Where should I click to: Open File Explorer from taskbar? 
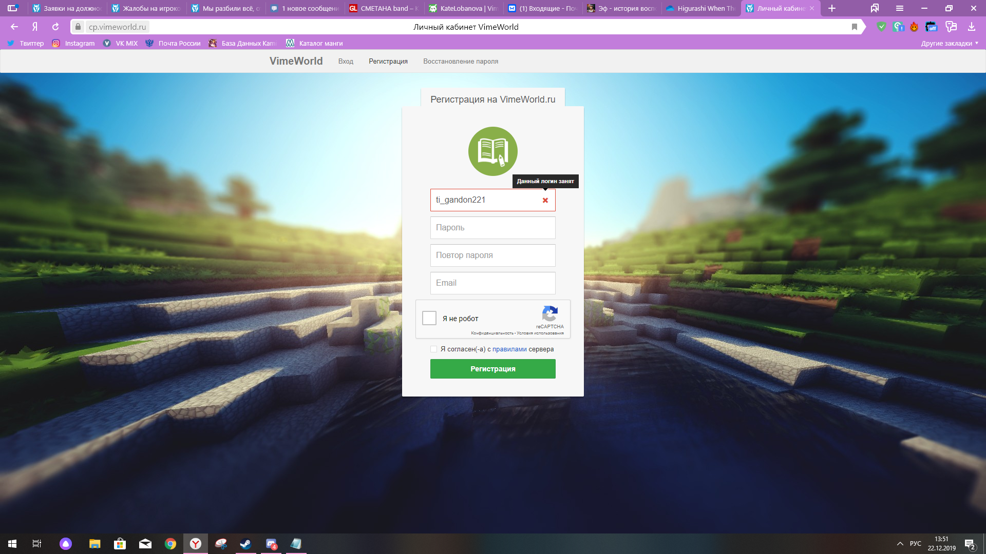[94, 544]
